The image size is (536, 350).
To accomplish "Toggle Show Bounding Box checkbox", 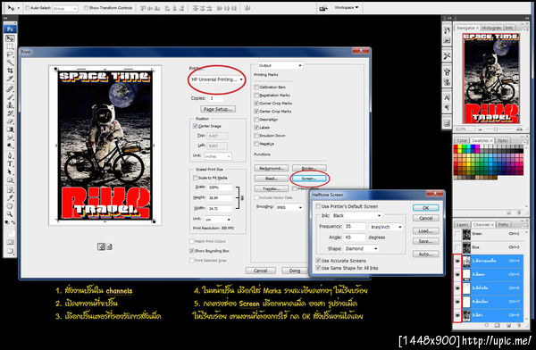I will coord(192,251).
